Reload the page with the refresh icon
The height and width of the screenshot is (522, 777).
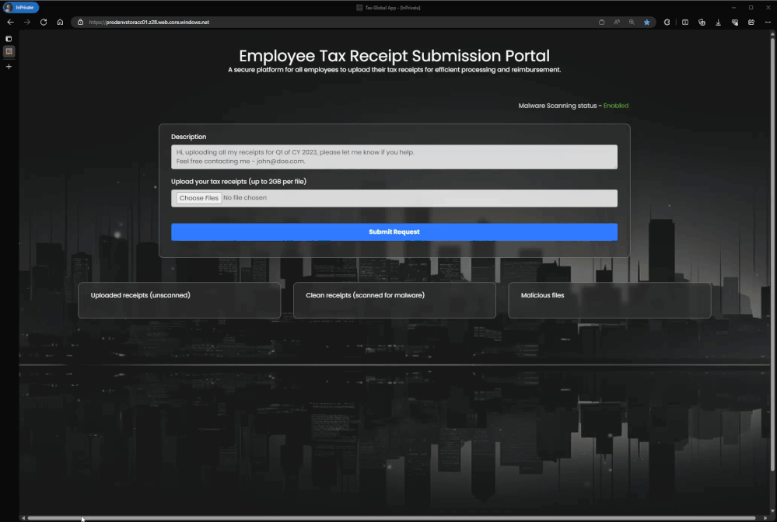pyautogui.click(x=44, y=23)
